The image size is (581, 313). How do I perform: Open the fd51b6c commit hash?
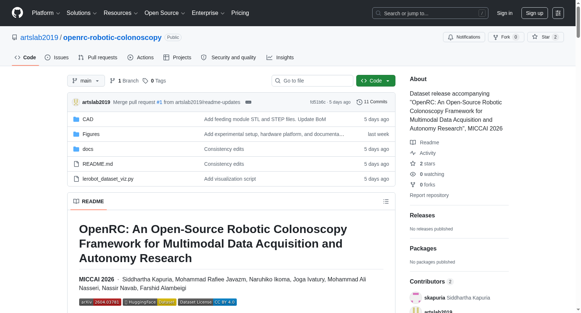click(x=318, y=102)
